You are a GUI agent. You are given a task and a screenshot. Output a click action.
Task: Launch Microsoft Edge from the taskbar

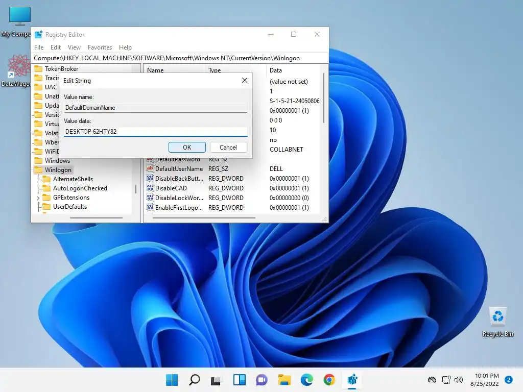pos(306,380)
